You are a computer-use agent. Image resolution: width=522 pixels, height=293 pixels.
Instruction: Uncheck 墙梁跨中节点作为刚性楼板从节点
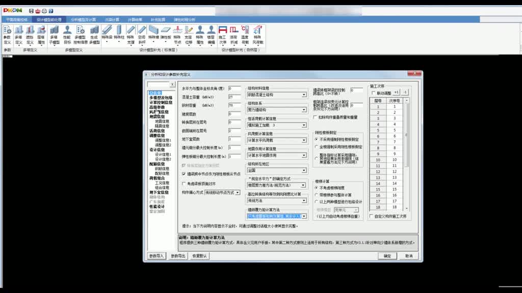[x=184, y=173]
